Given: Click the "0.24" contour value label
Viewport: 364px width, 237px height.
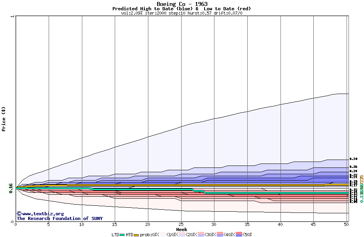Looking at the screenshot, I should (354, 171).
